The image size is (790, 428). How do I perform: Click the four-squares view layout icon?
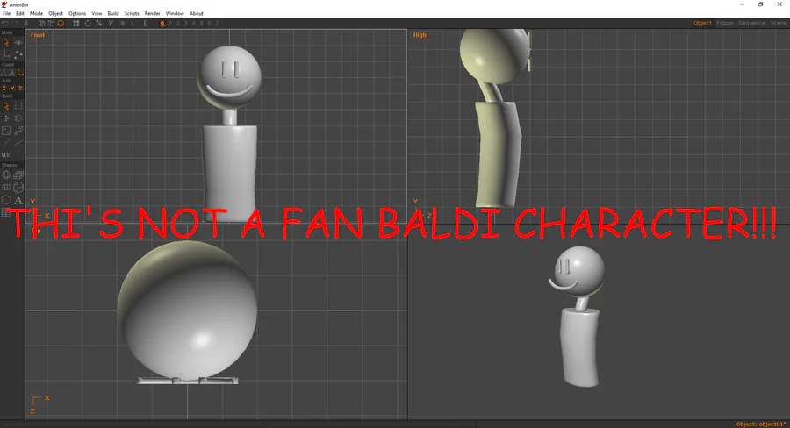76,23
